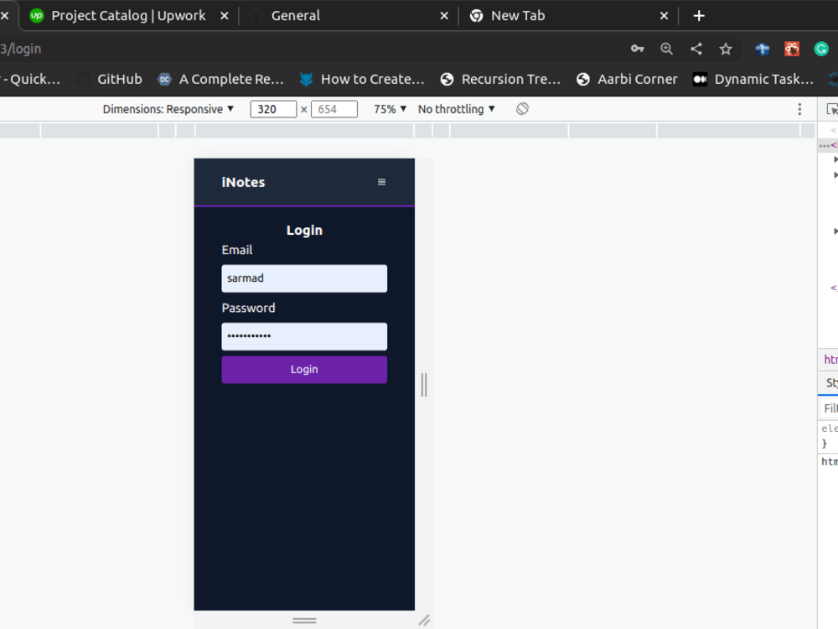Click the share icon in the address bar

[x=696, y=49]
